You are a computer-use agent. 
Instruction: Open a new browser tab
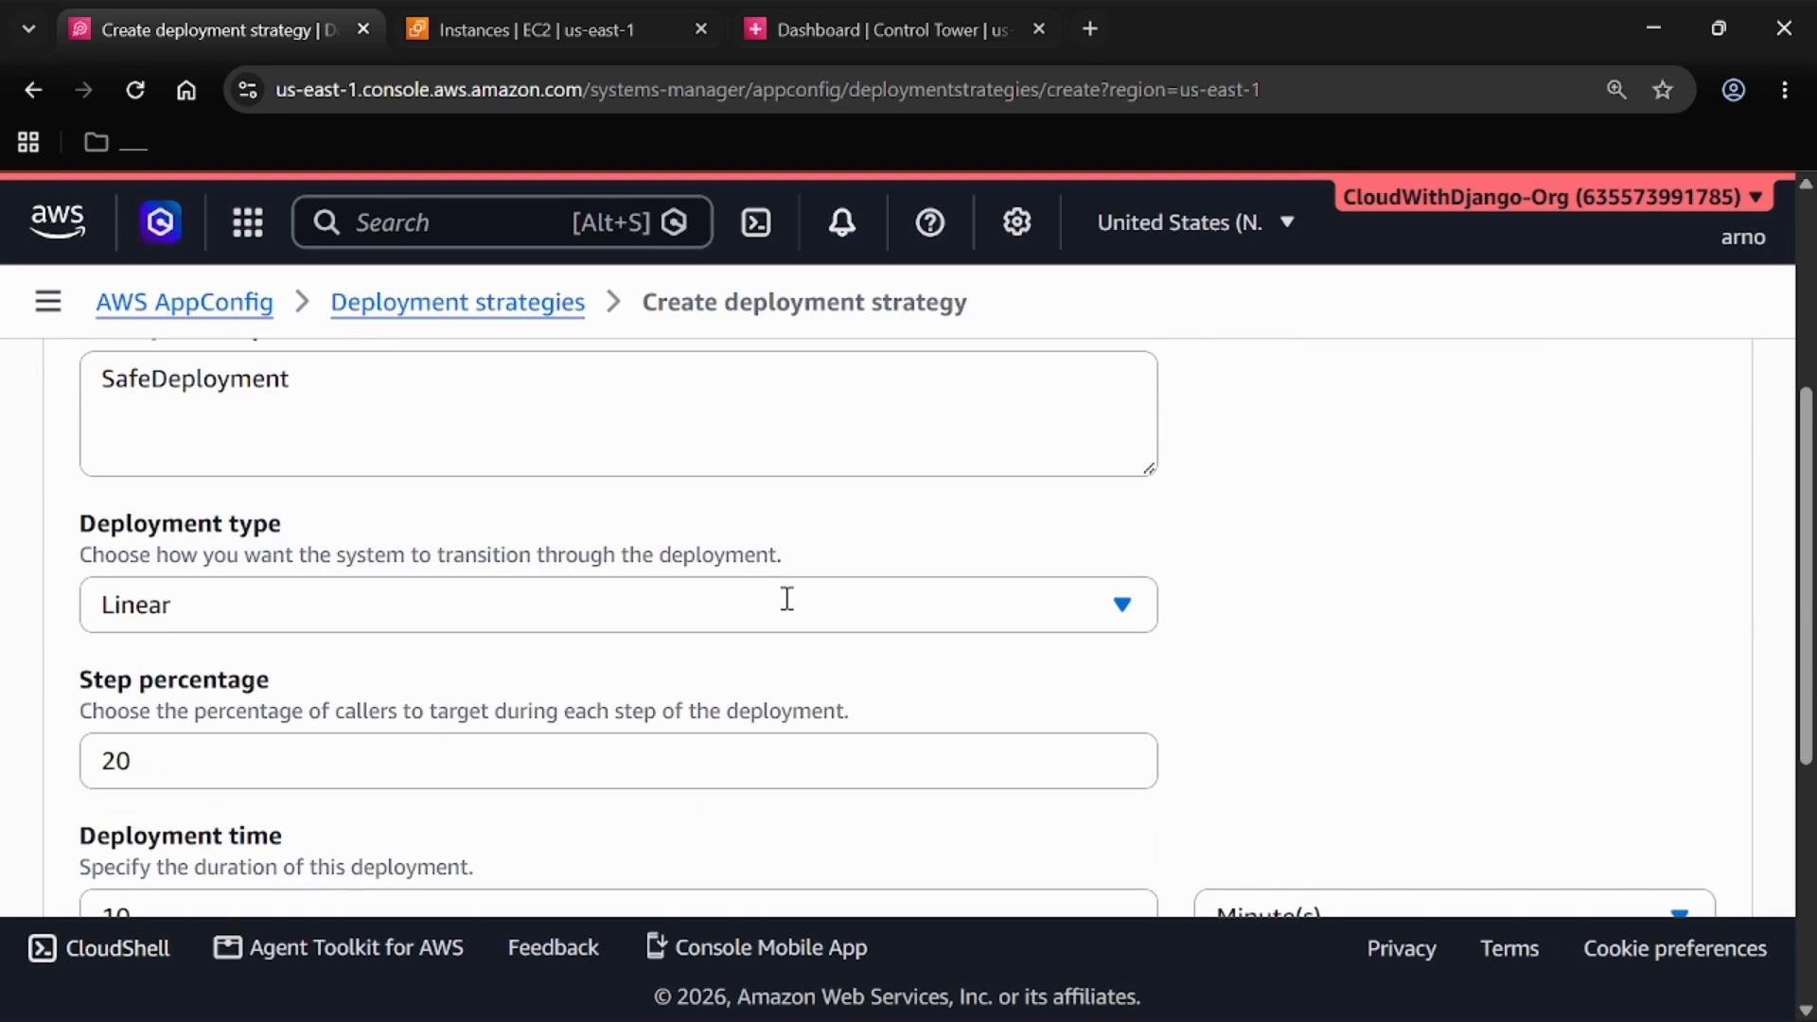(1090, 29)
